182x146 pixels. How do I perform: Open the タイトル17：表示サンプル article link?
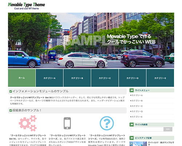(x=161, y=143)
